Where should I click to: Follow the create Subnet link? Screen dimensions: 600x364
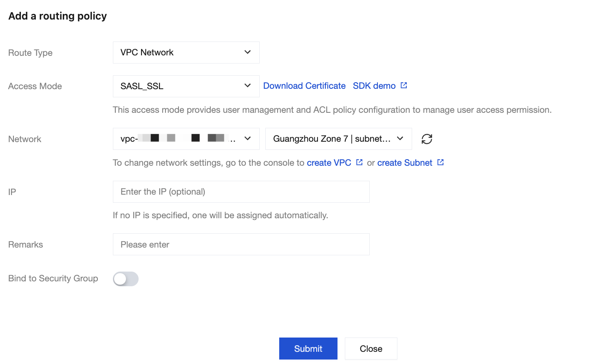pos(405,163)
